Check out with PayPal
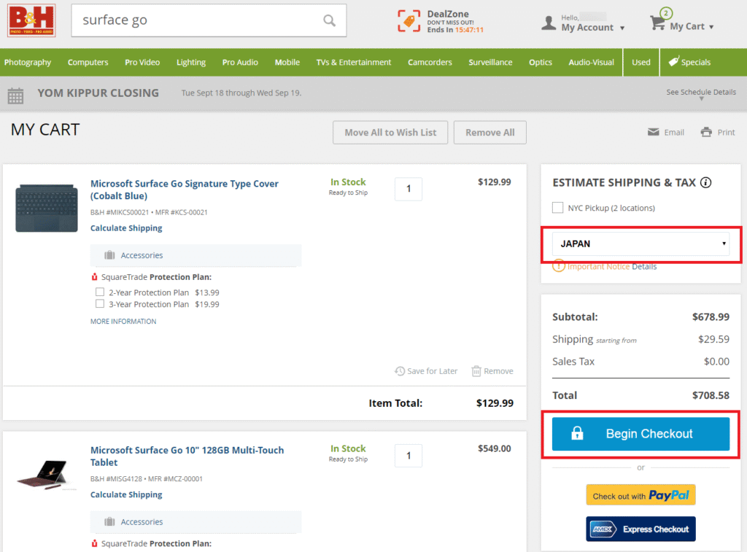 coord(640,495)
